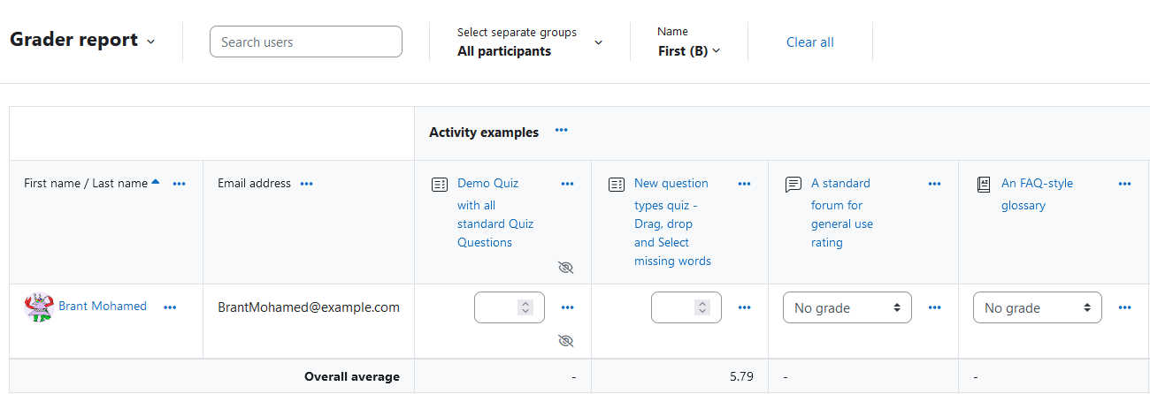Open the Email address column options menu

pyautogui.click(x=307, y=184)
